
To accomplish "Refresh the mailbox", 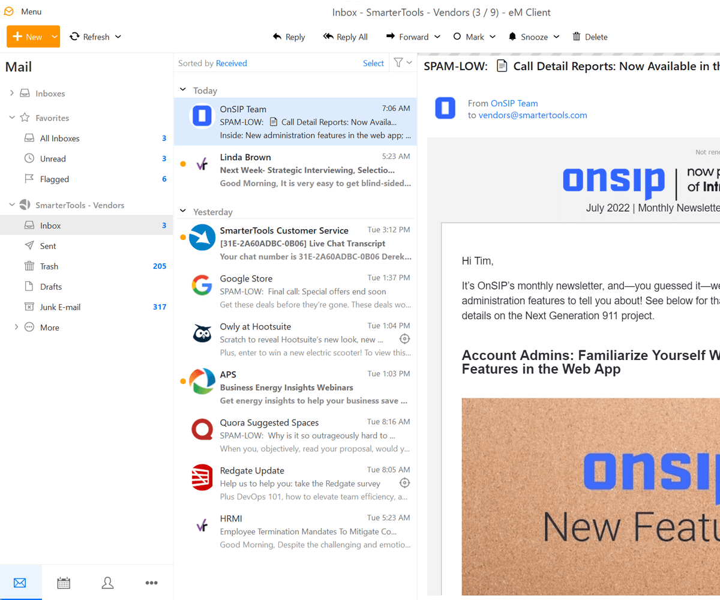I will 91,37.
